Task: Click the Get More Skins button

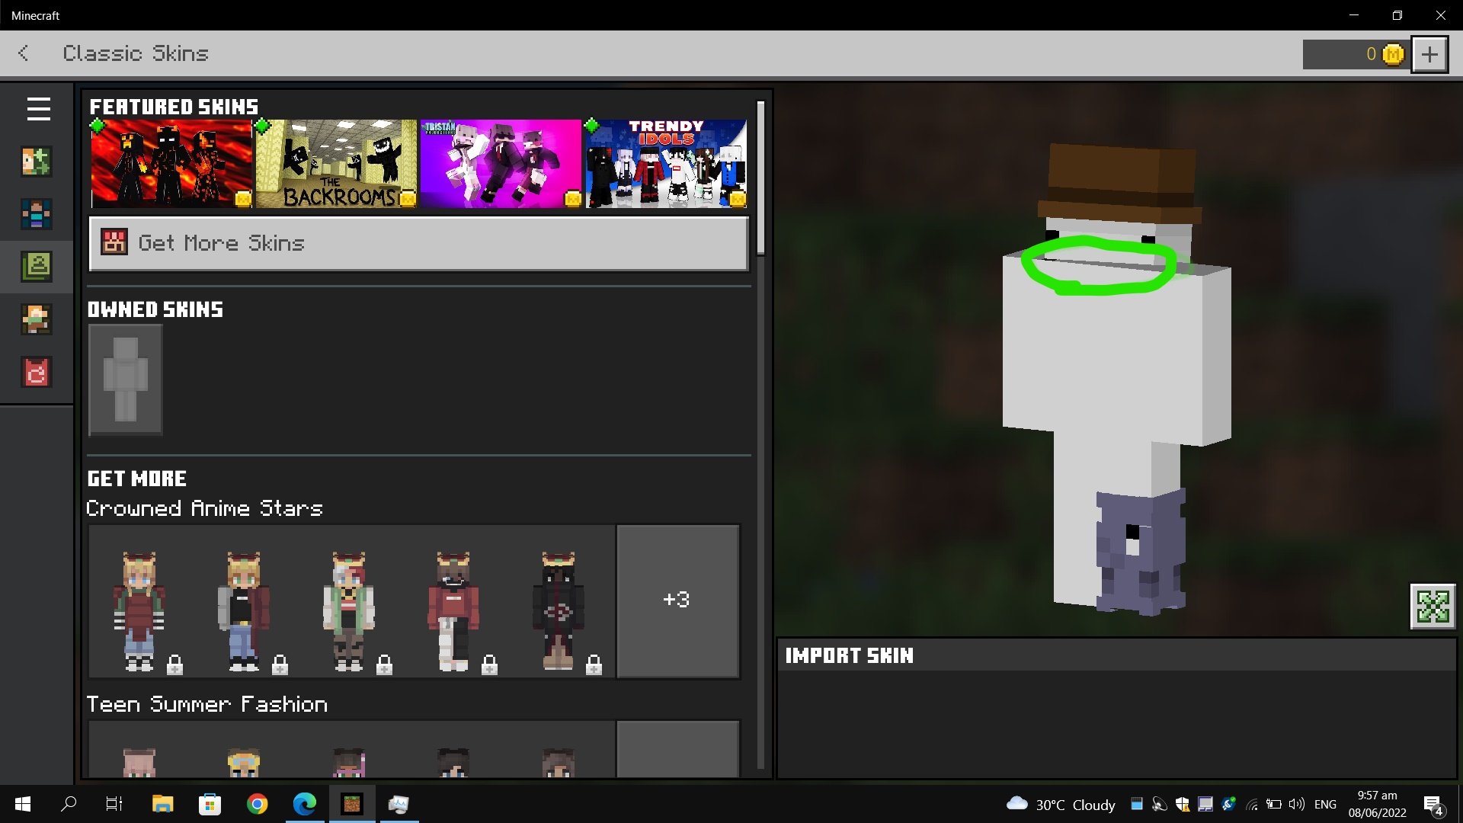Action: pos(418,244)
